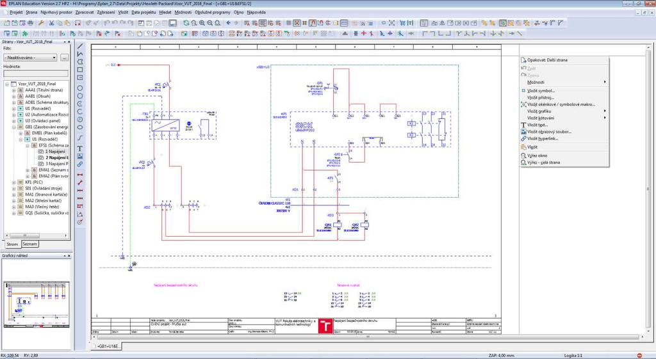Click the Zoom in magnifier icon
The width and height of the screenshot is (656, 359).
[x=202, y=23]
